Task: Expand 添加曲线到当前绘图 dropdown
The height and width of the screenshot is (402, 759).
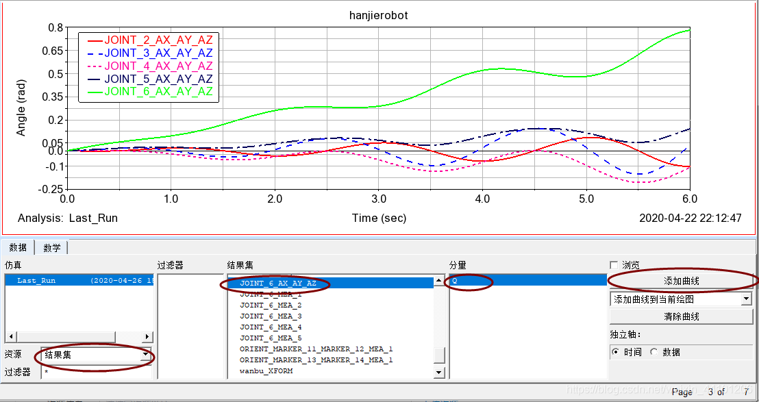Action: [746, 299]
